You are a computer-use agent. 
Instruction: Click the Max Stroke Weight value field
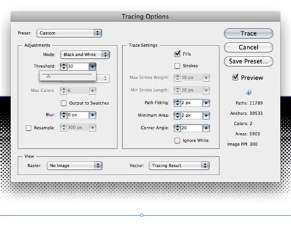[x=192, y=77]
